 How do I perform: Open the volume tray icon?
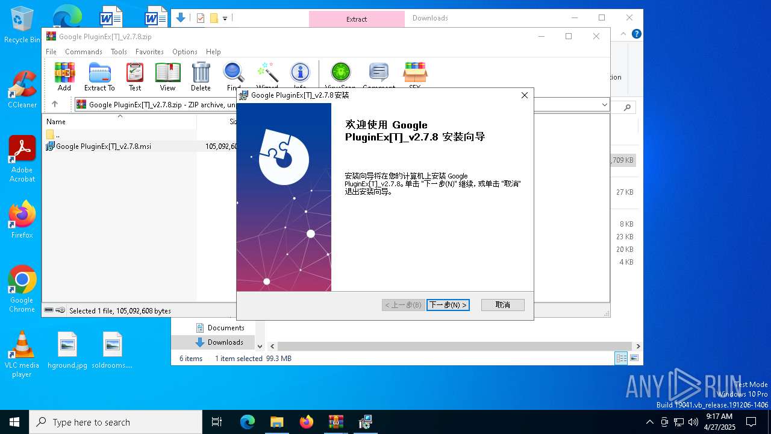click(693, 422)
